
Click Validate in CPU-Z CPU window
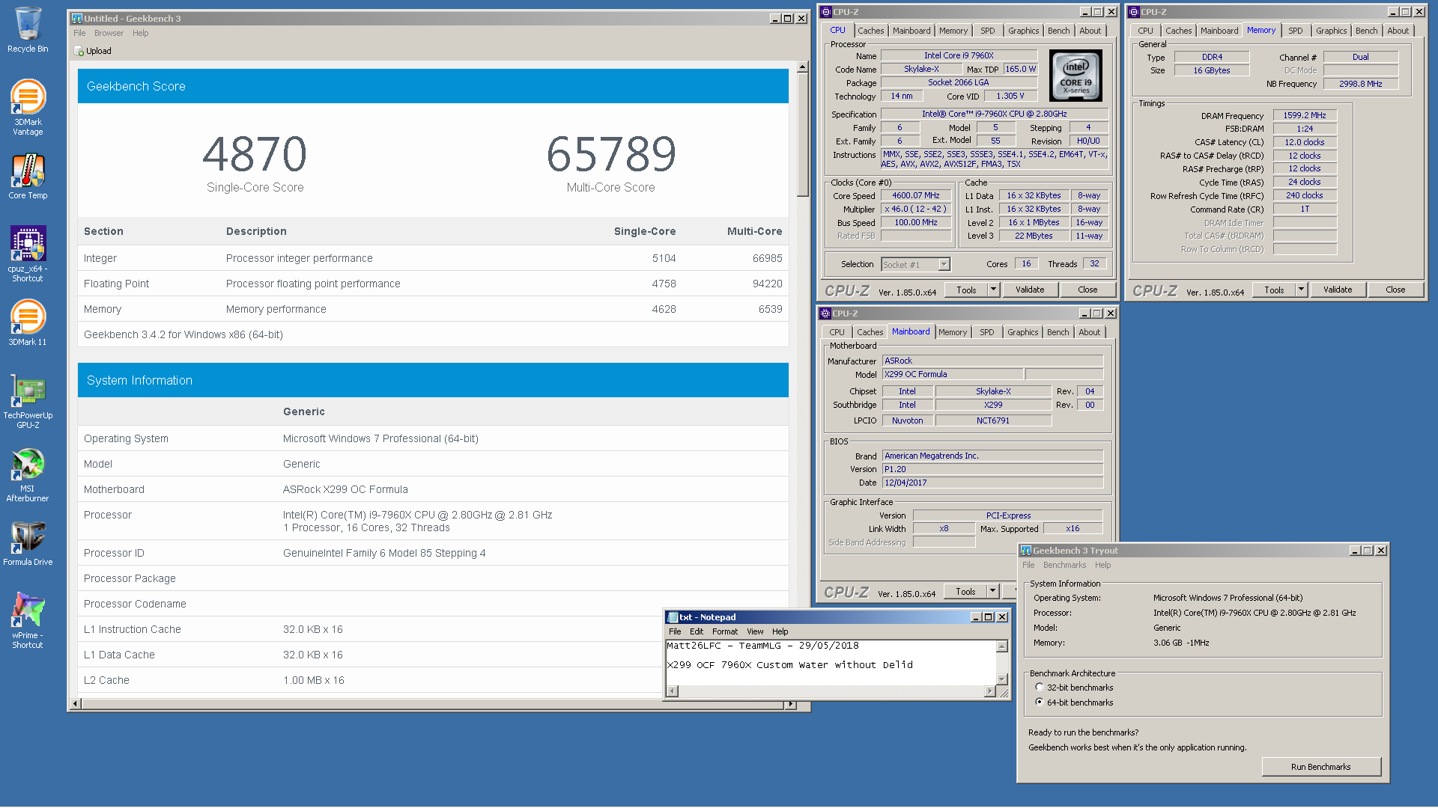click(1030, 290)
